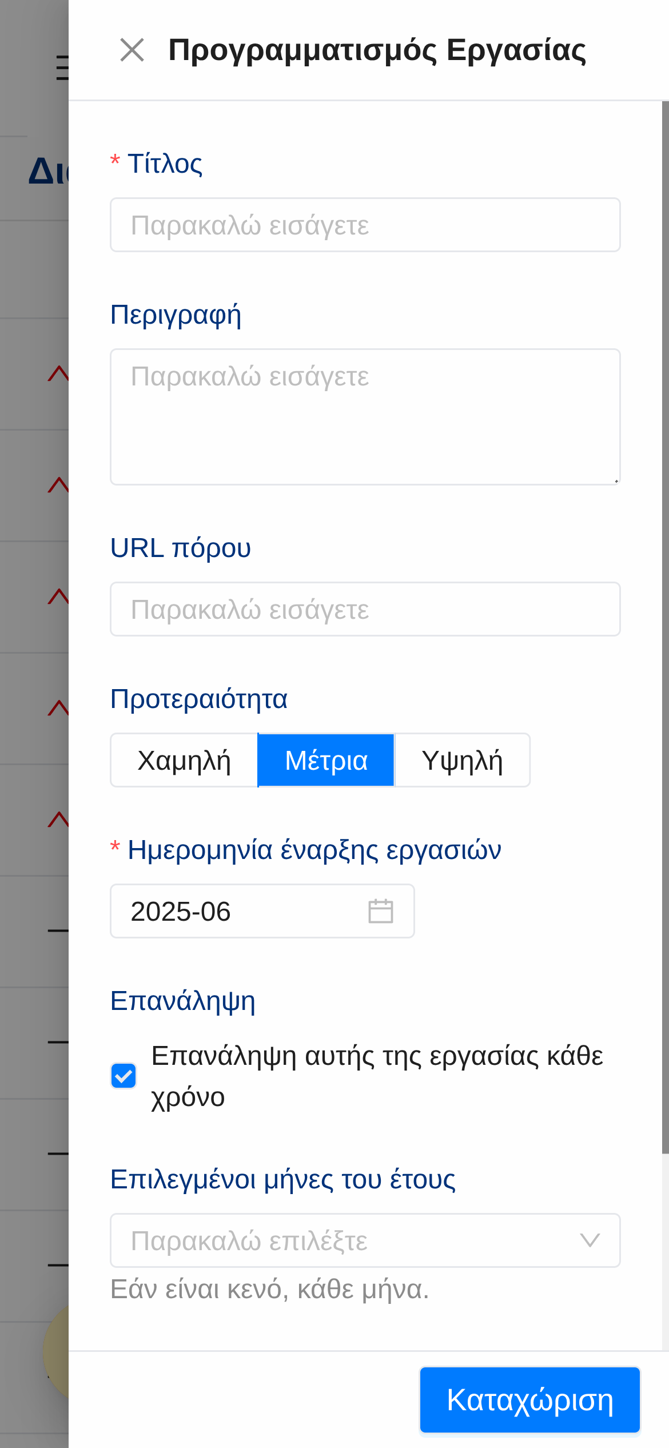669x1448 pixels.
Task: Grab the resize handle of Περιγραφή textarea
Action: tap(616, 480)
